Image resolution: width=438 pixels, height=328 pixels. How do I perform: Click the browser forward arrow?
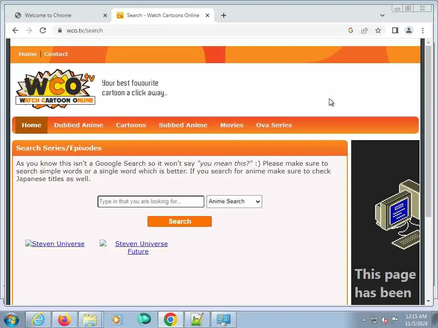pyautogui.click(x=29, y=30)
